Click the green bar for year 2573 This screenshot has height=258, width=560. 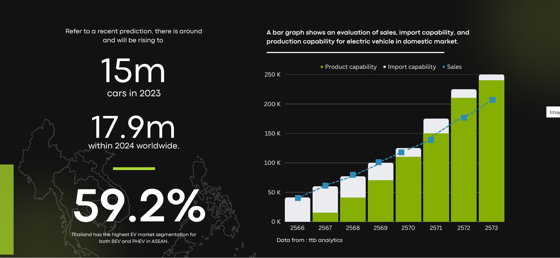pyautogui.click(x=491, y=151)
